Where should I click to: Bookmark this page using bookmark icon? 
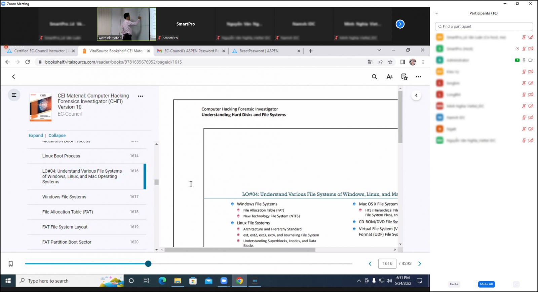(10, 264)
